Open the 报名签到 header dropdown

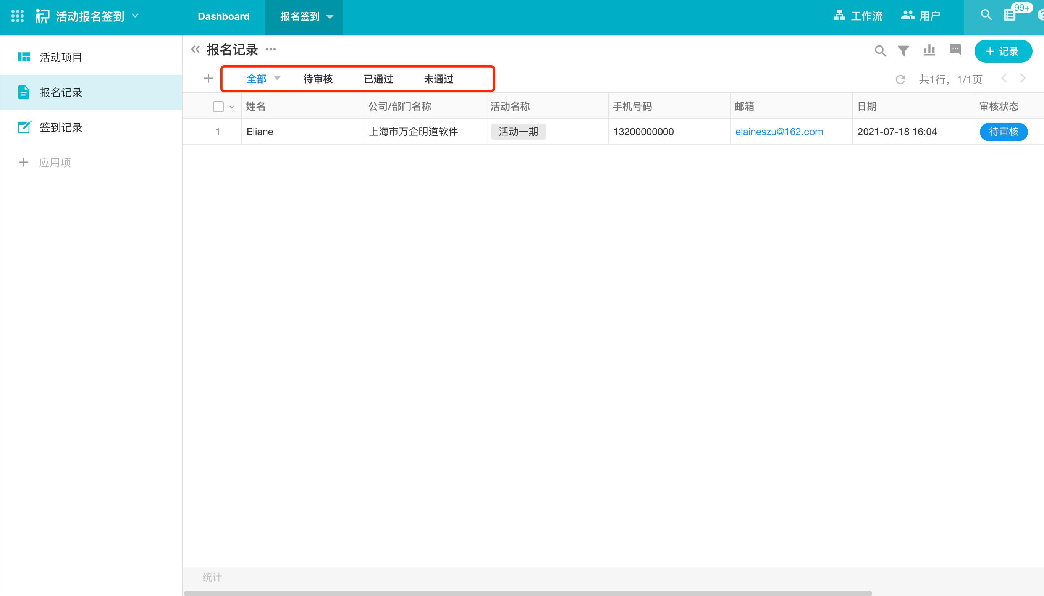pyautogui.click(x=330, y=17)
